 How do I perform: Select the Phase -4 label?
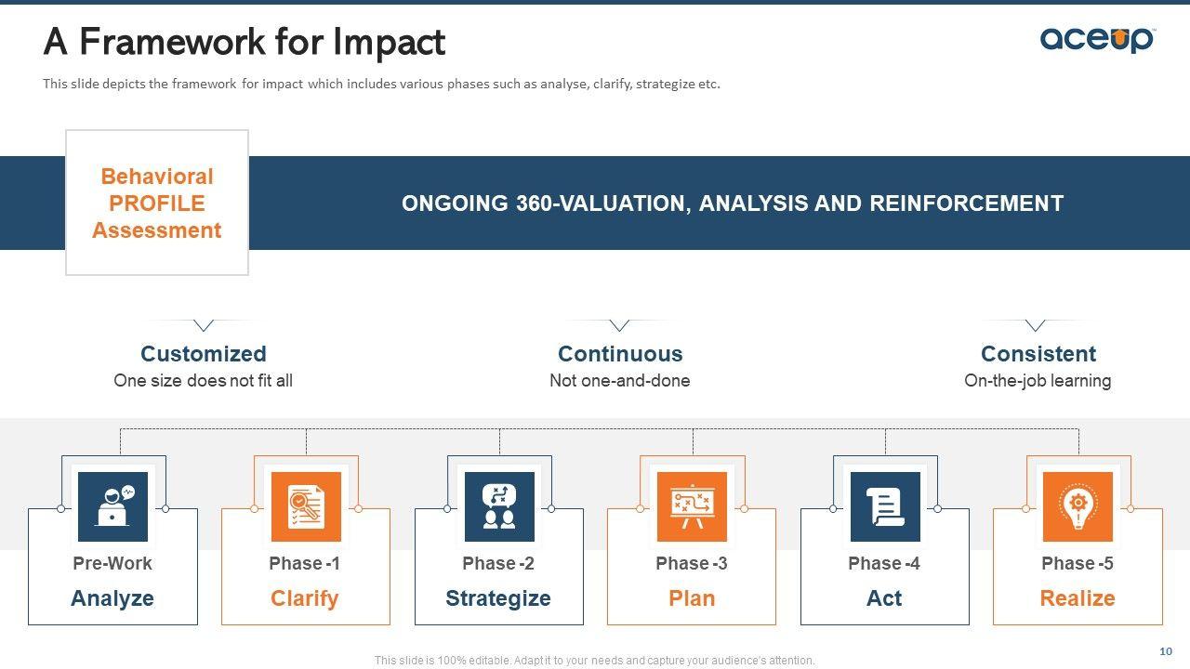pos(884,563)
